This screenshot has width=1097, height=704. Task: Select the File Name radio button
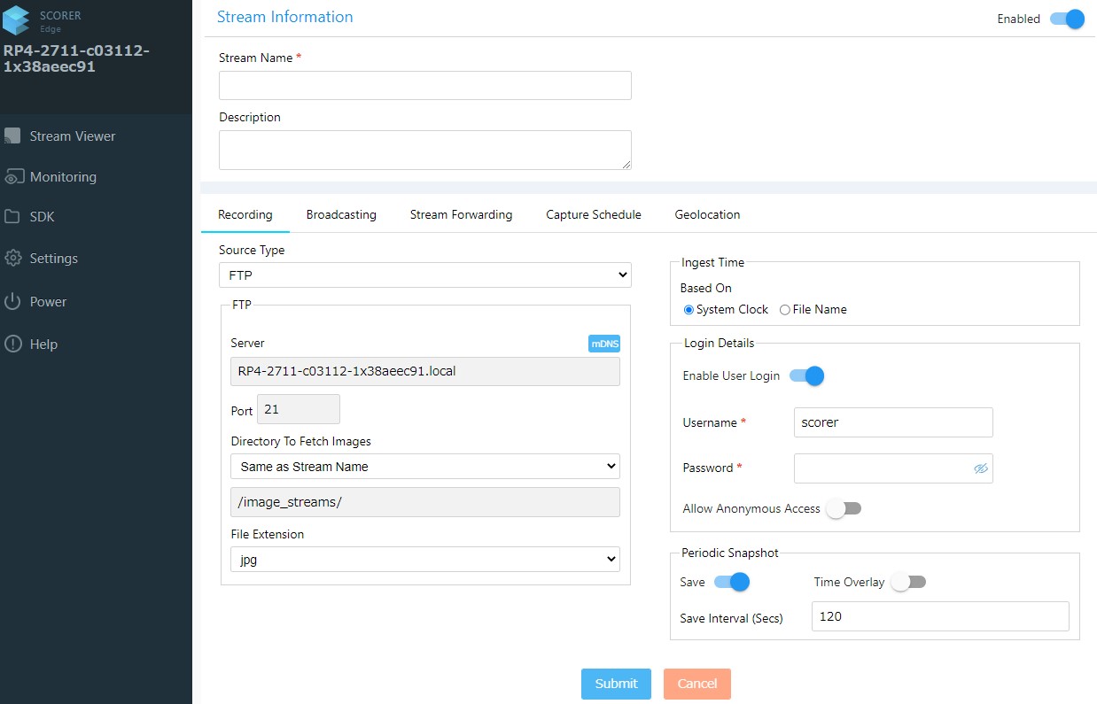[785, 310]
